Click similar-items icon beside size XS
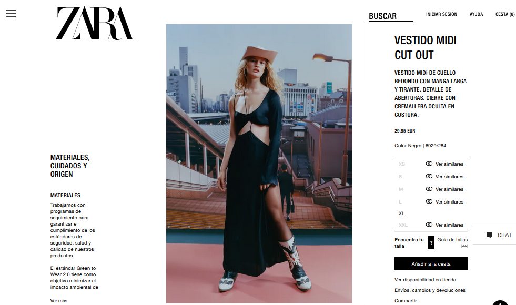516x305 pixels. pyautogui.click(x=429, y=164)
